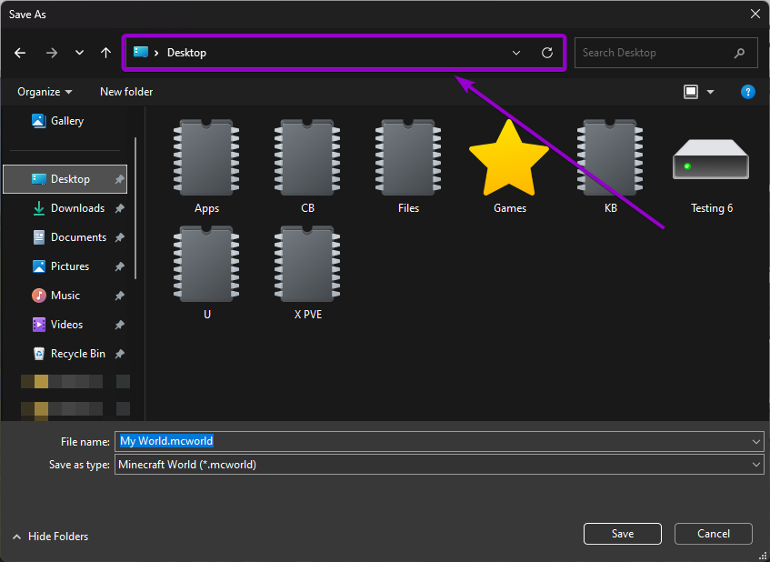
Task: Click the Cancel button
Action: [713, 534]
